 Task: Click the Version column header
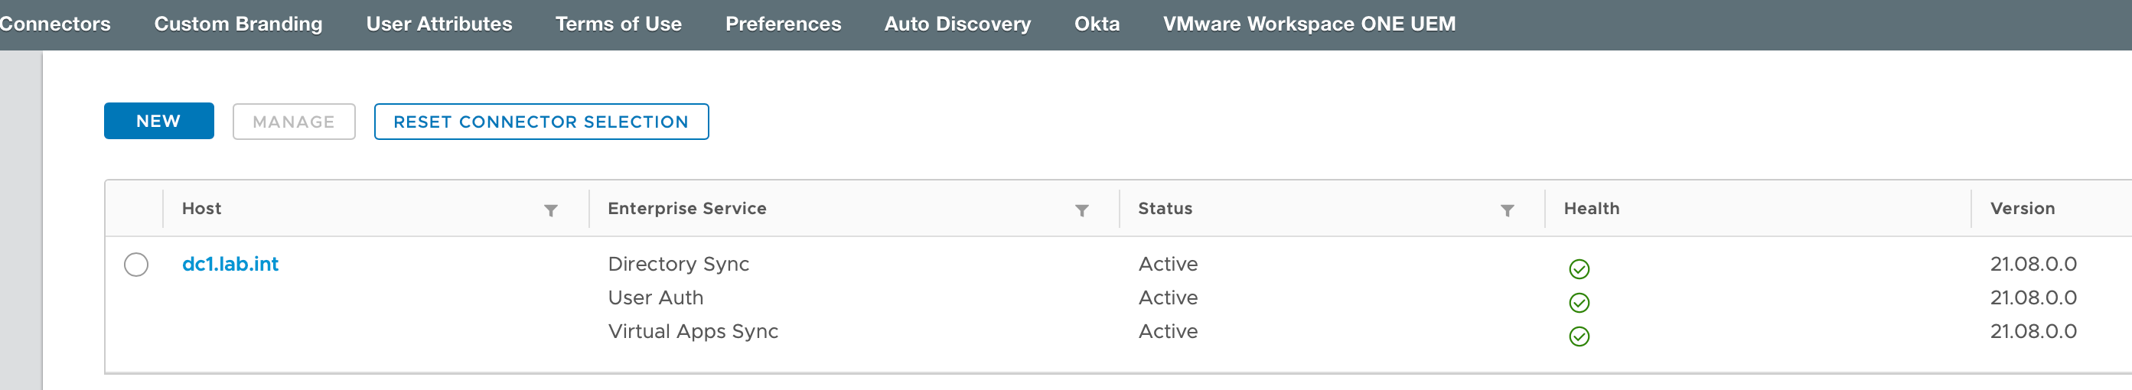click(2022, 208)
